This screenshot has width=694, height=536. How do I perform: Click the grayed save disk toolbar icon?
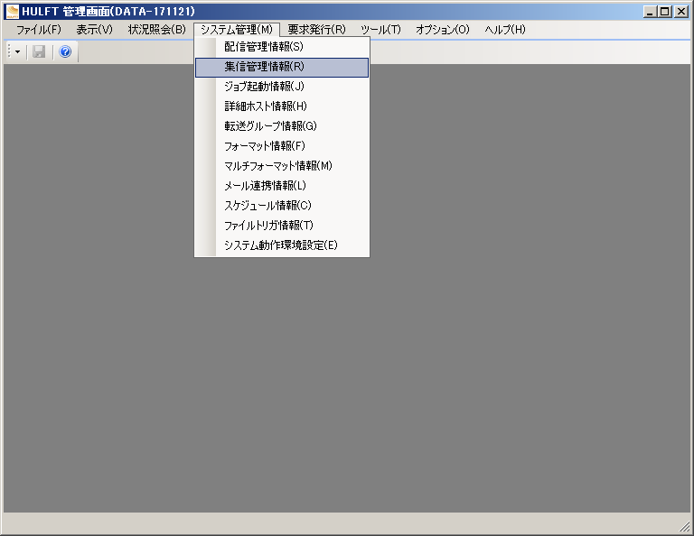[39, 51]
